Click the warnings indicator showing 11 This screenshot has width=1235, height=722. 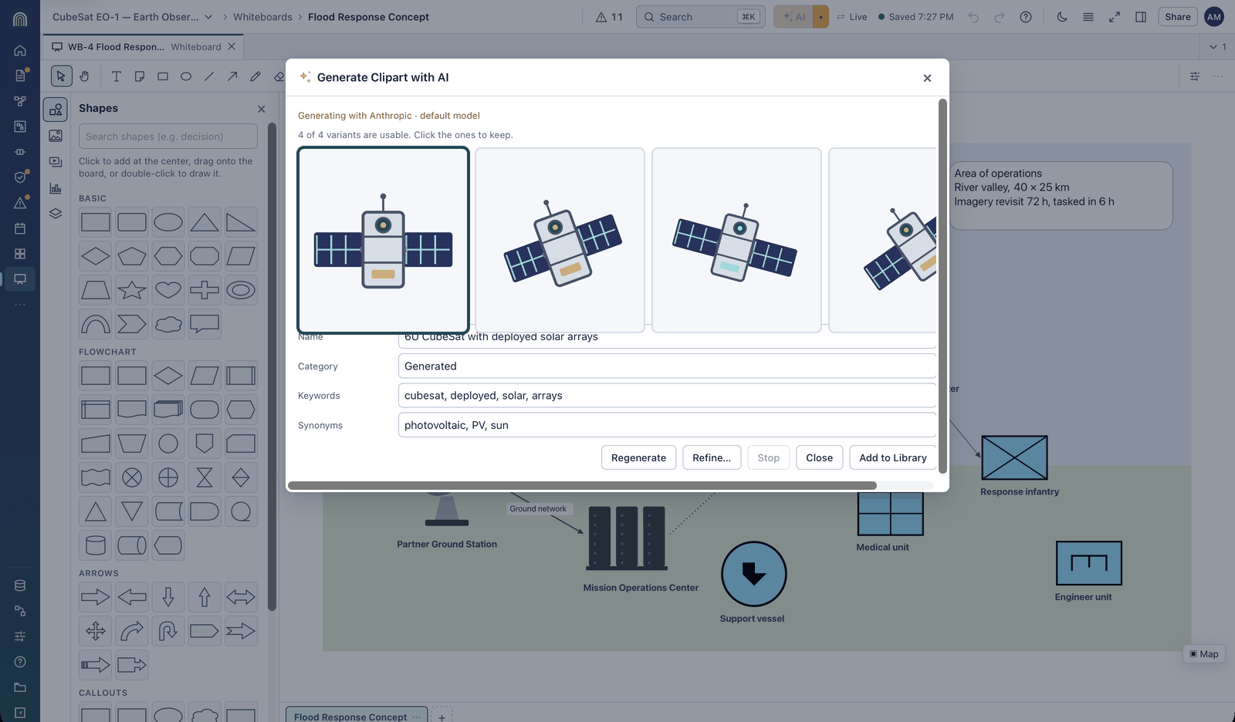pyautogui.click(x=609, y=17)
